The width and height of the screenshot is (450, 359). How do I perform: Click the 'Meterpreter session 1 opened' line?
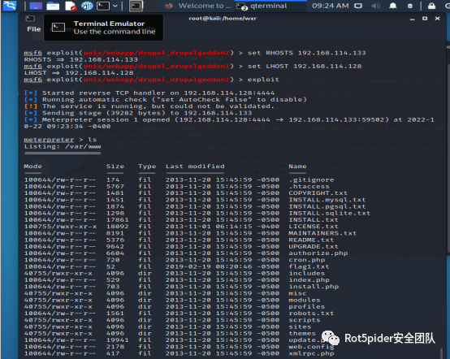coord(229,123)
